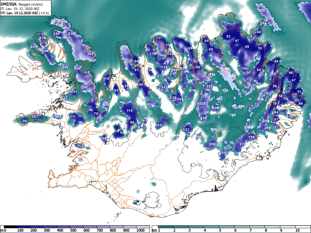Click the visibility value 255 on the map
The height and width of the screenshot is (233, 311).
coord(33,47)
